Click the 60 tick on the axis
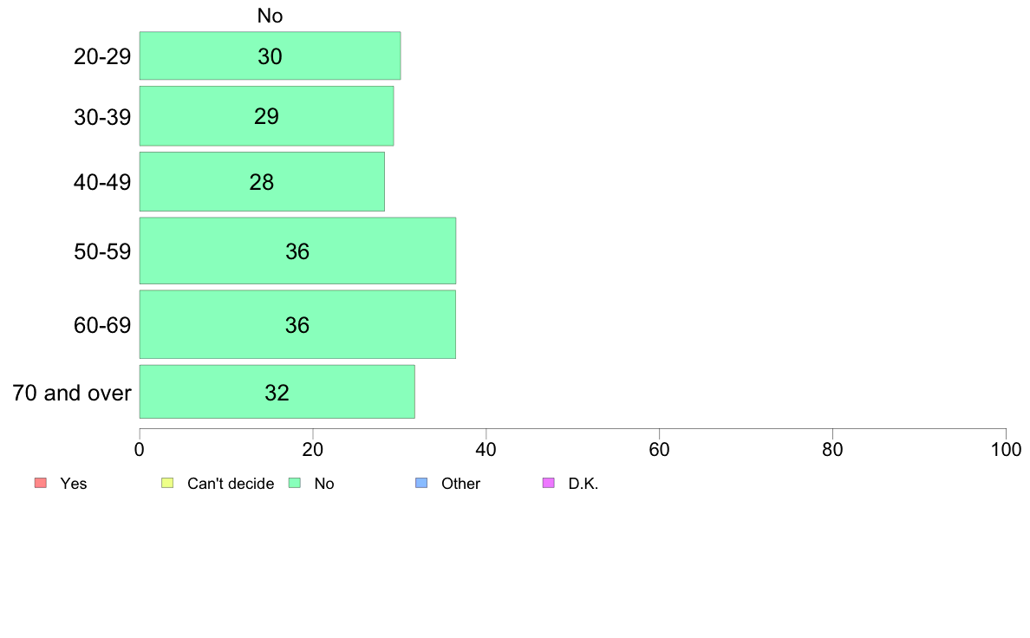1030x638 pixels. click(660, 449)
